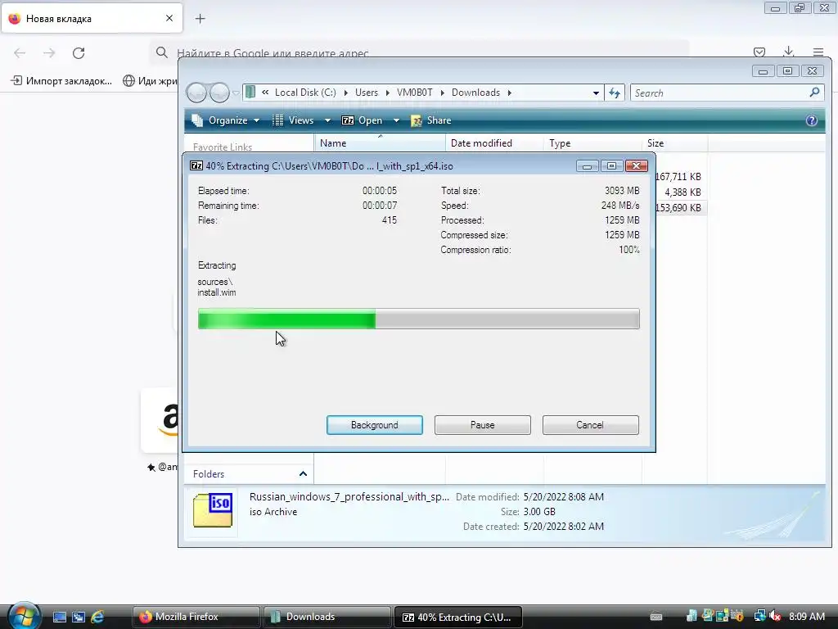
Task: Go back in Explorer window
Action: (196, 93)
